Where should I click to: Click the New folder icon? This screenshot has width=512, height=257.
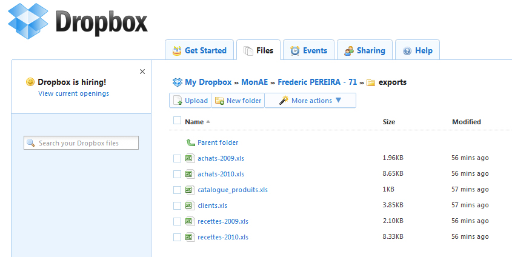click(x=219, y=101)
